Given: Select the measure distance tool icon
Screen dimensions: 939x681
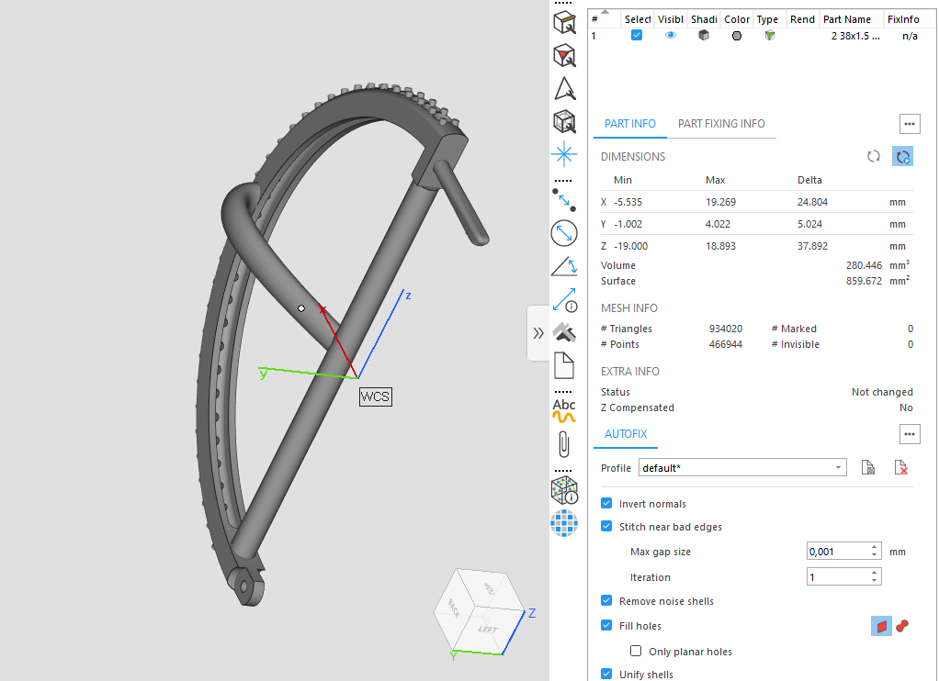Looking at the screenshot, I should click(563, 200).
